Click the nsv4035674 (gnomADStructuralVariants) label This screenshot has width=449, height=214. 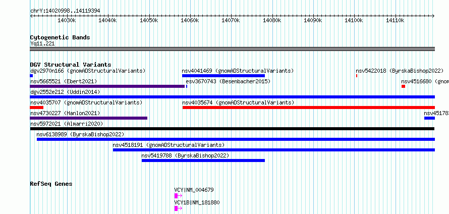click(x=238, y=102)
